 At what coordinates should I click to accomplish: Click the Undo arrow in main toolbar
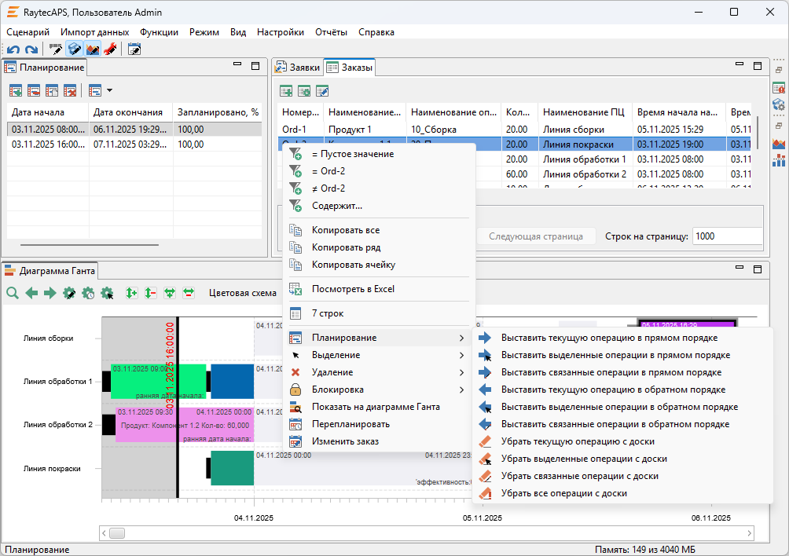[x=13, y=49]
